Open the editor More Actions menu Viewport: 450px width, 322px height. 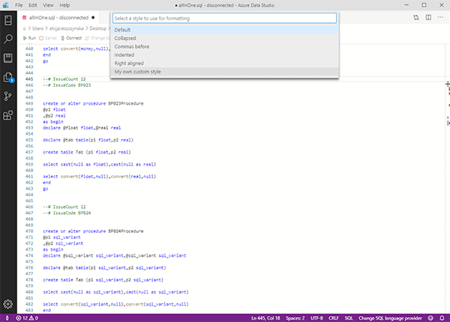(x=440, y=17)
